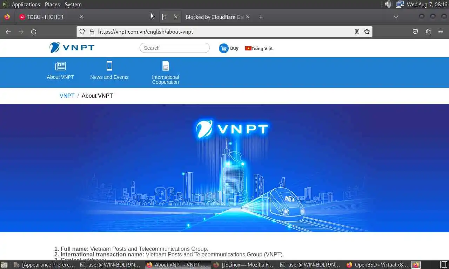Open the Buy link

click(234, 48)
